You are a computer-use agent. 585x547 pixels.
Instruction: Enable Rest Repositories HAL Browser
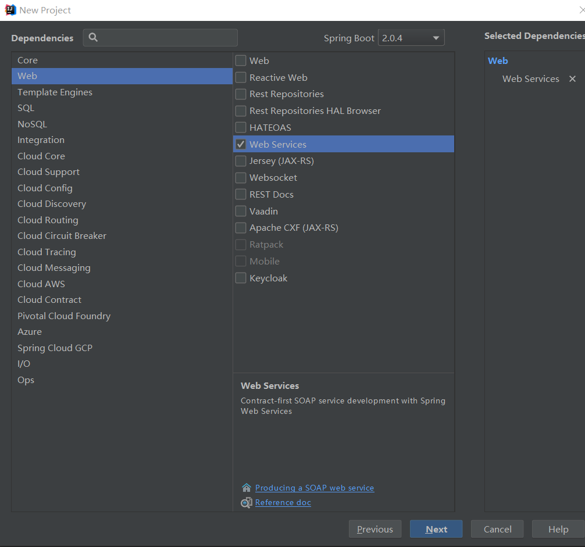[241, 111]
